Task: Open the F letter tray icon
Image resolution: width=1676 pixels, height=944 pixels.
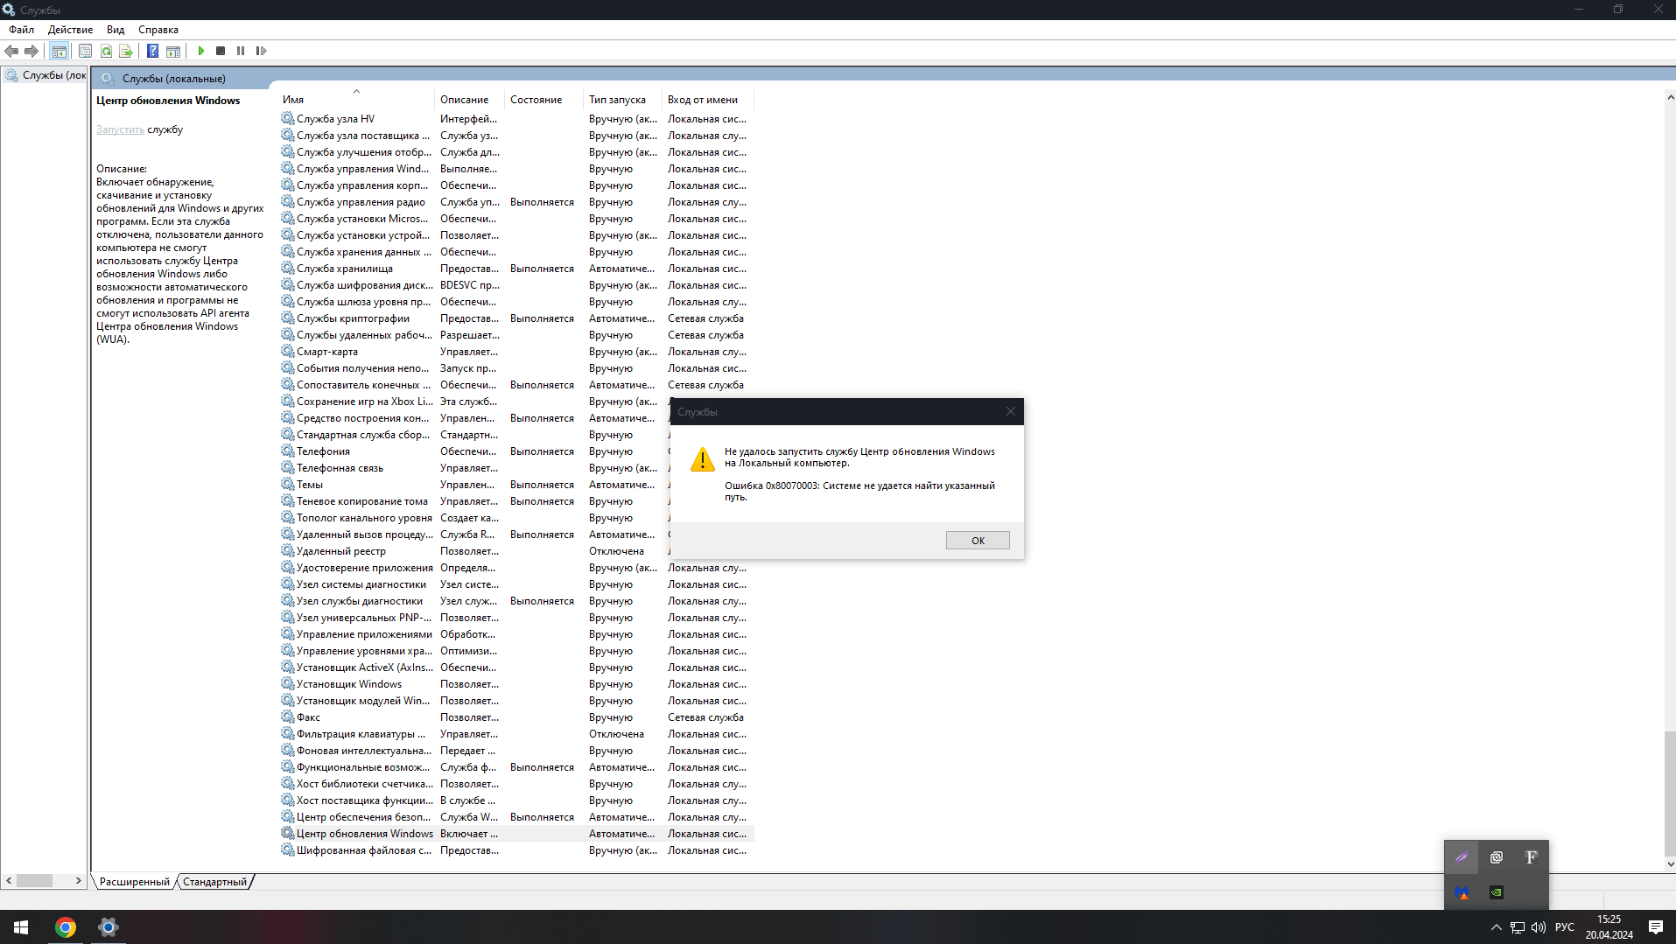Action: (x=1531, y=857)
